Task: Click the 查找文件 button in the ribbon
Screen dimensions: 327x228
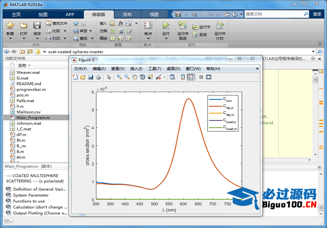Action: pyautogui.click(x=57, y=23)
